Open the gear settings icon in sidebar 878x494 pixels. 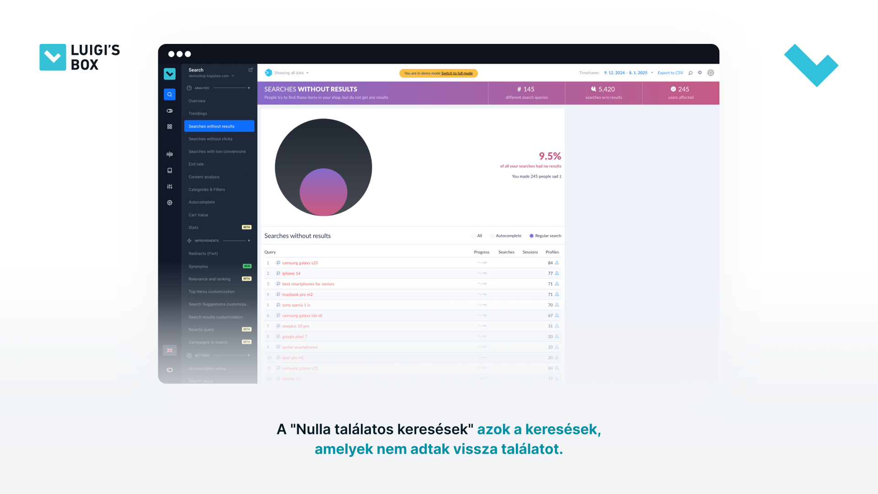click(170, 202)
